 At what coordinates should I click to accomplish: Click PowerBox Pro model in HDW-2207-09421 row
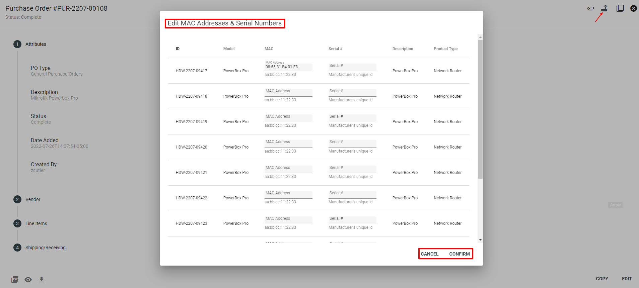[x=236, y=173]
